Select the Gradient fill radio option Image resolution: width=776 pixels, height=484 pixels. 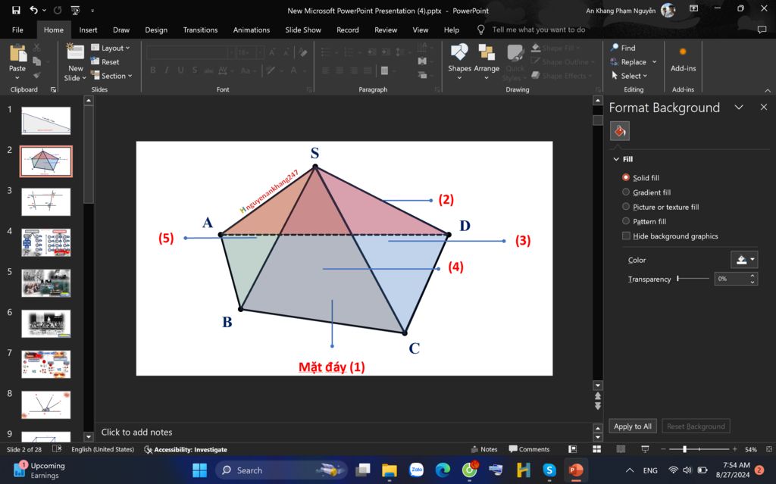pyautogui.click(x=626, y=192)
